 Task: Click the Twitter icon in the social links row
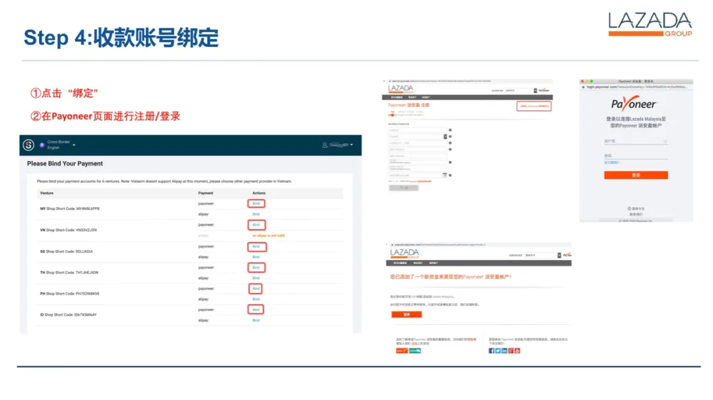498,351
